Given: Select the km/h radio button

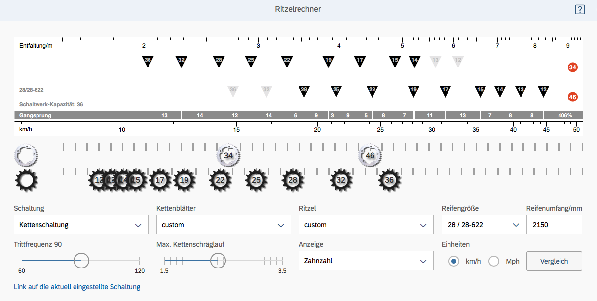Looking at the screenshot, I should 454,261.
